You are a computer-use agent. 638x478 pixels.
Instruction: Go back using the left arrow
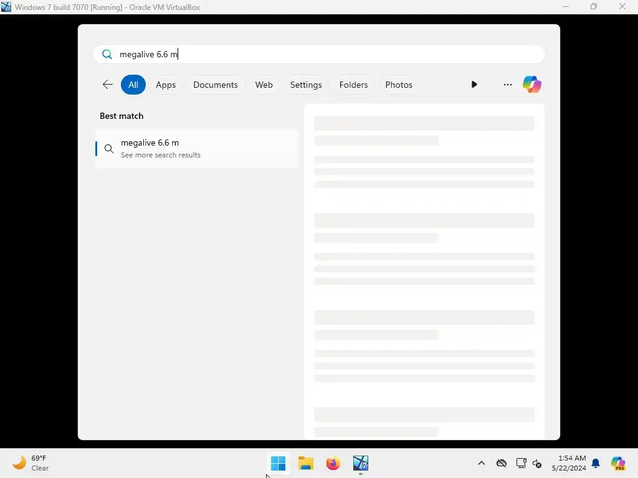click(x=107, y=85)
